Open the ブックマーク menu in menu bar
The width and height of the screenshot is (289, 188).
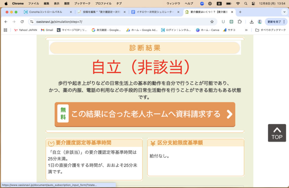[82, 4]
